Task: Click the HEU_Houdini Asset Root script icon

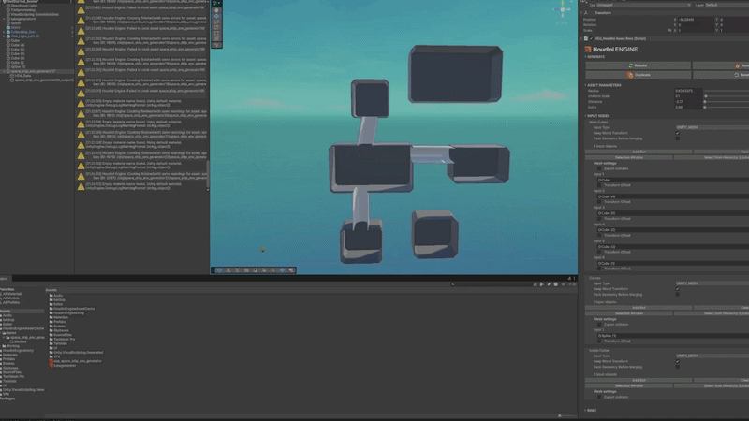Action: (586, 38)
